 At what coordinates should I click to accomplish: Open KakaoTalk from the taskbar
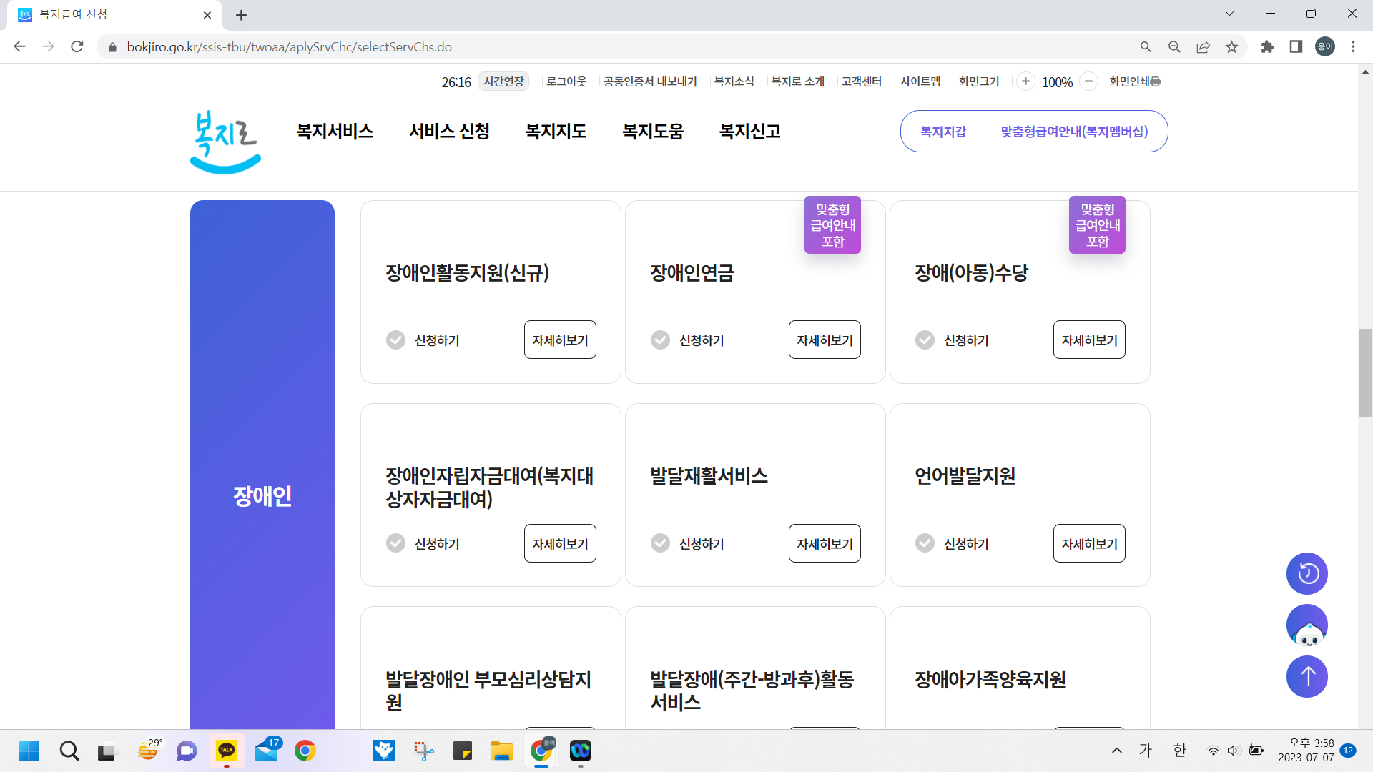pos(227,751)
